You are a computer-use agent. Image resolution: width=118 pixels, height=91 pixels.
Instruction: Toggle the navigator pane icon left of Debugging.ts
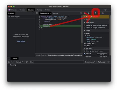(x=37, y=13)
